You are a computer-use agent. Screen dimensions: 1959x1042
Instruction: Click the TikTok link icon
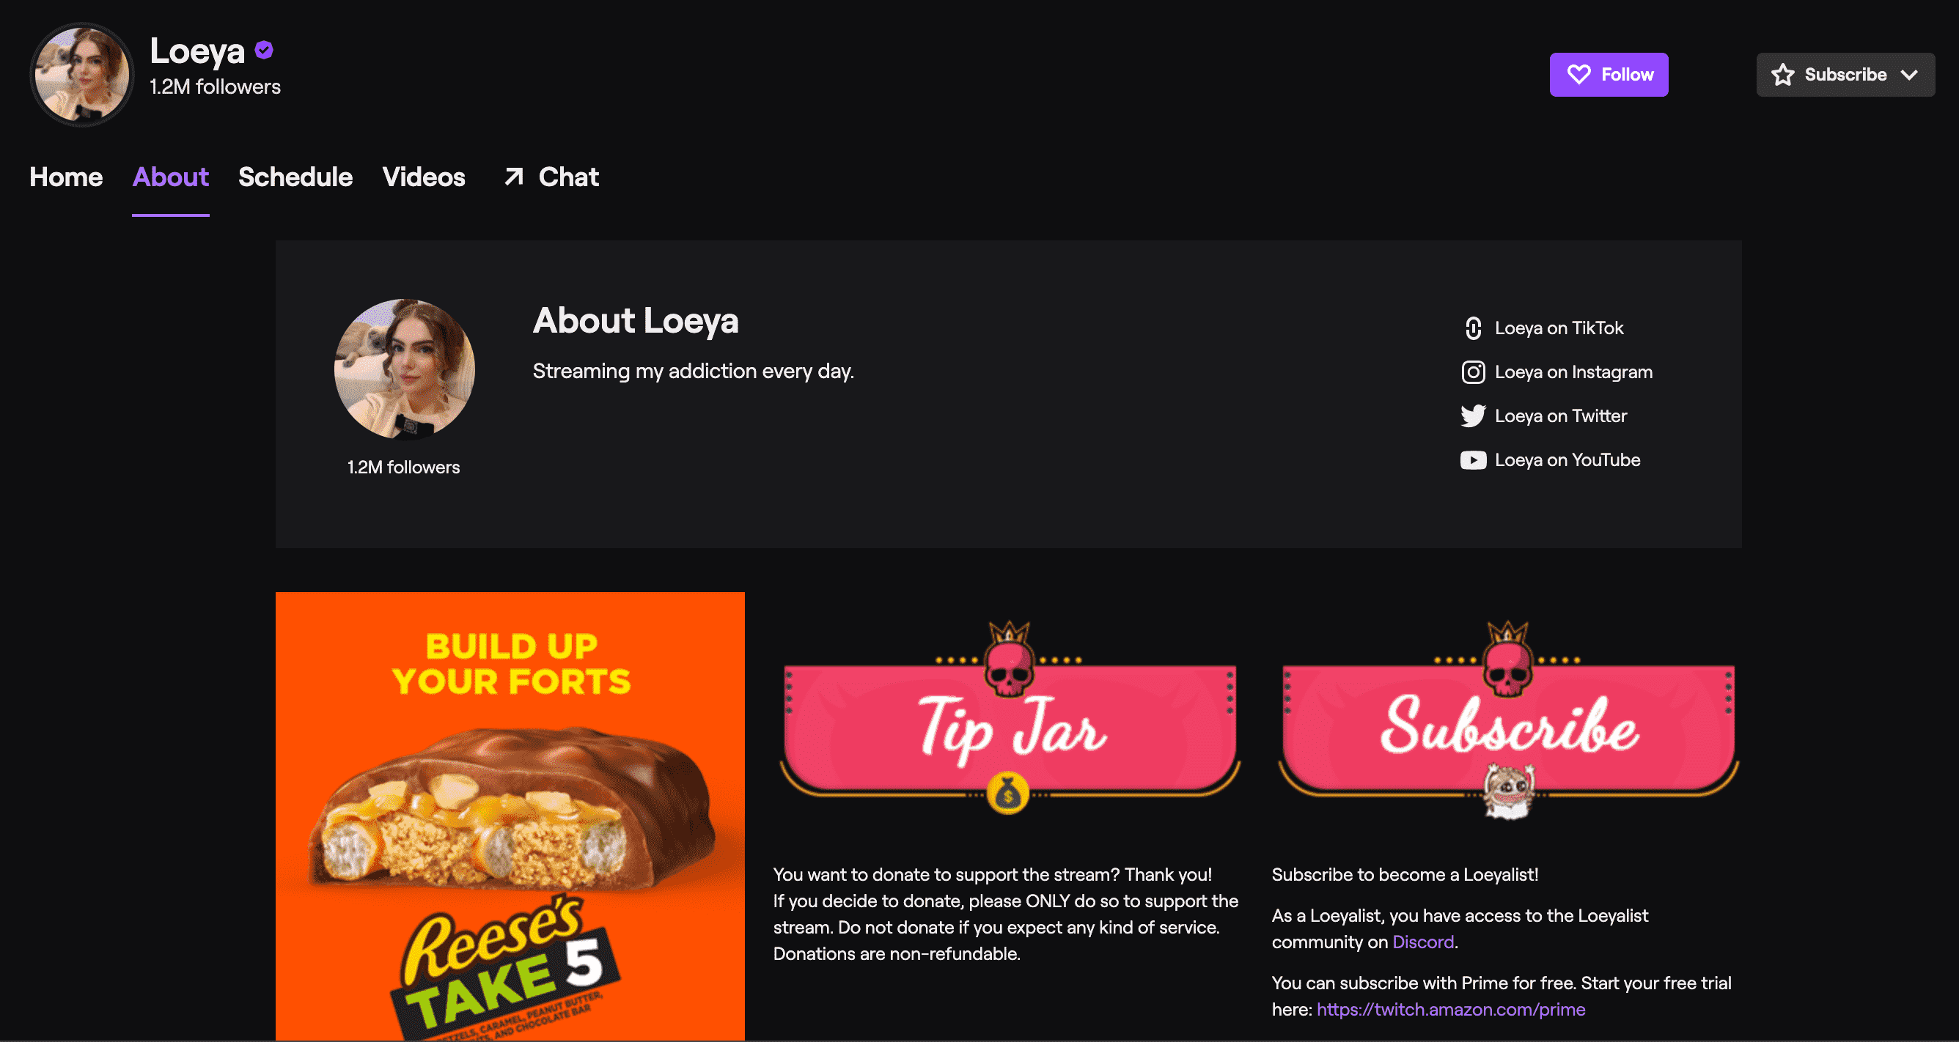(1473, 328)
